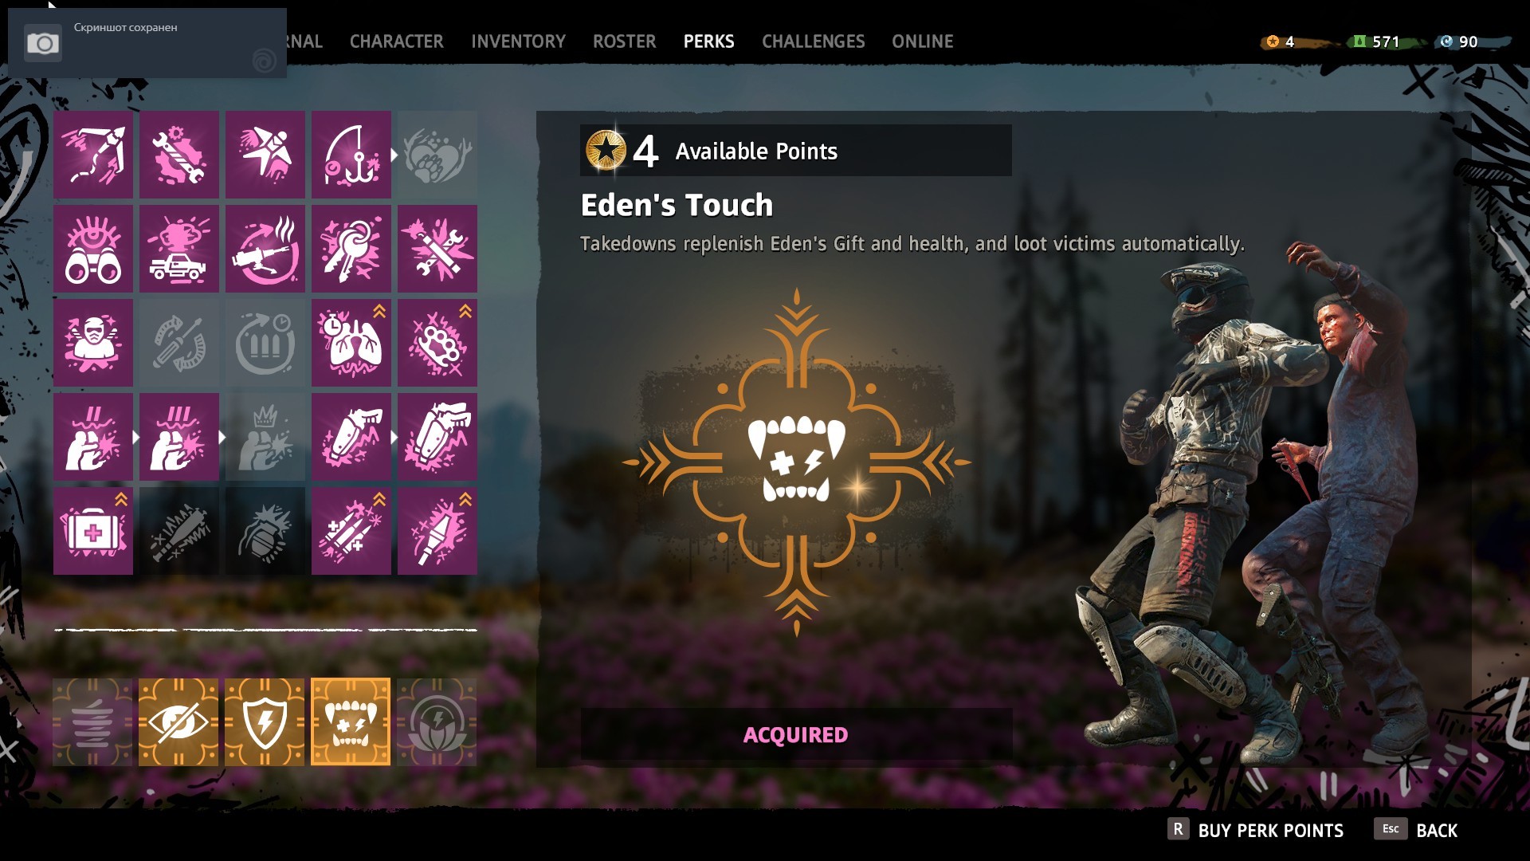Open the Perks tab
The image size is (1530, 861).
(x=708, y=41)
